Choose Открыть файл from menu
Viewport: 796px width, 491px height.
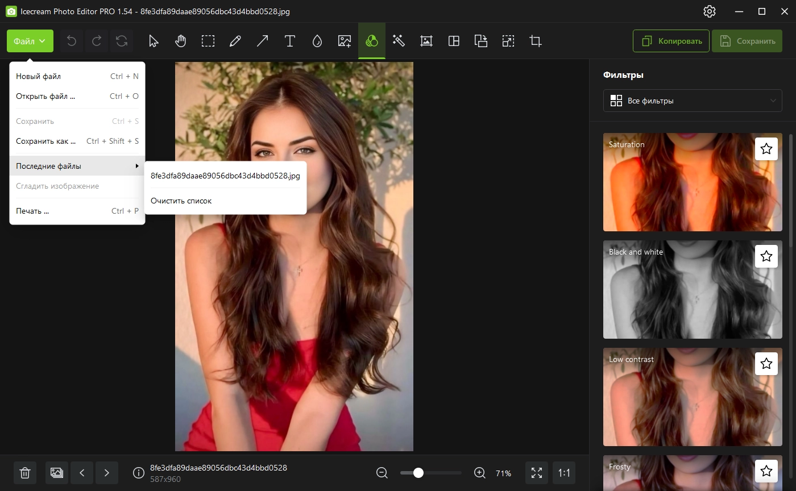pos(45,96)
